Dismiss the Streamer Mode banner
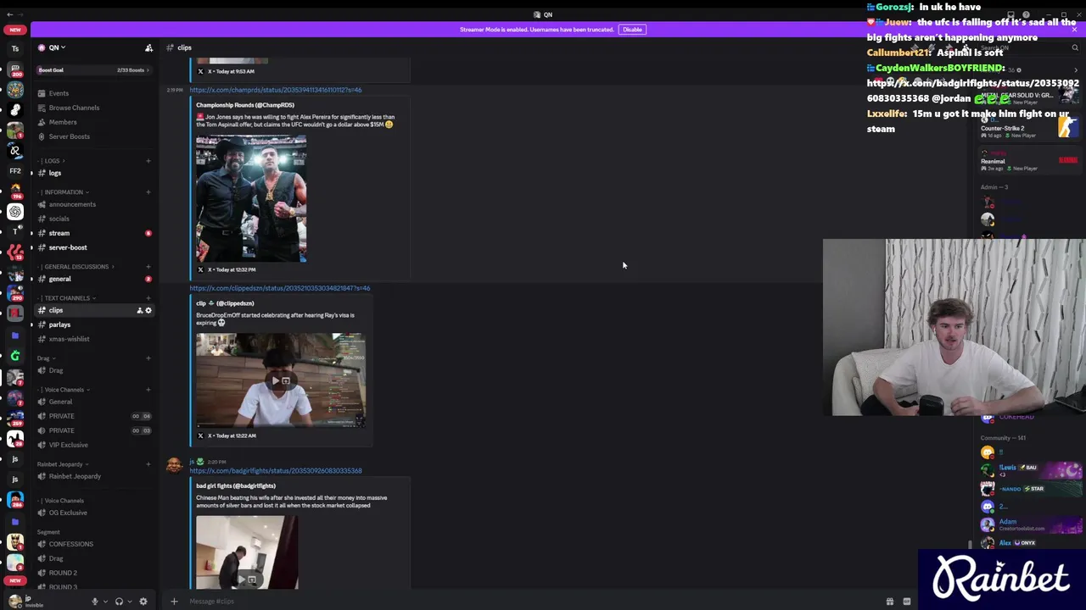This screenshot has height=610, width=1086. click(x=1074, y=30)
